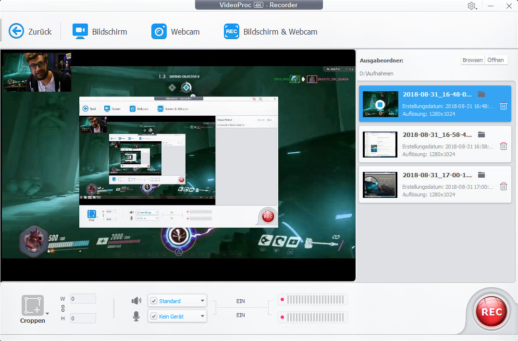
Task: Expand the Standard audio device dropdown
Action: point(202,301)
